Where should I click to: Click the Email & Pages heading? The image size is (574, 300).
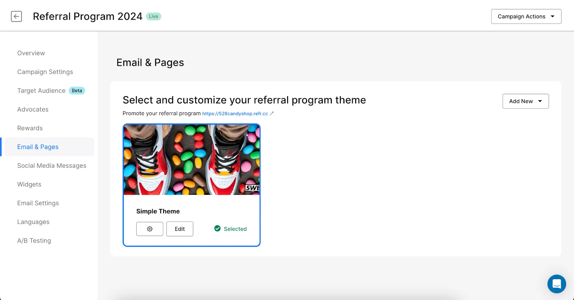click(x=150, y=62)
